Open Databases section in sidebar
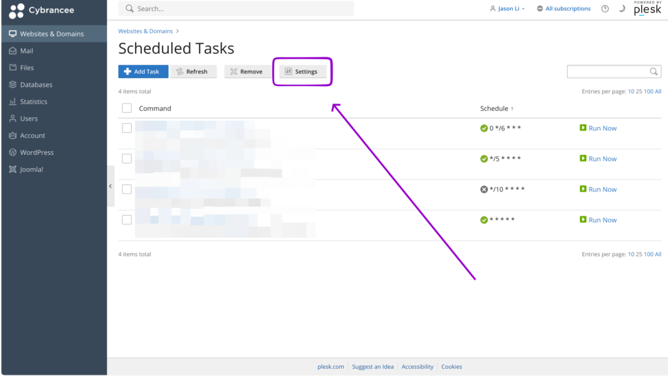 point(54,85)
